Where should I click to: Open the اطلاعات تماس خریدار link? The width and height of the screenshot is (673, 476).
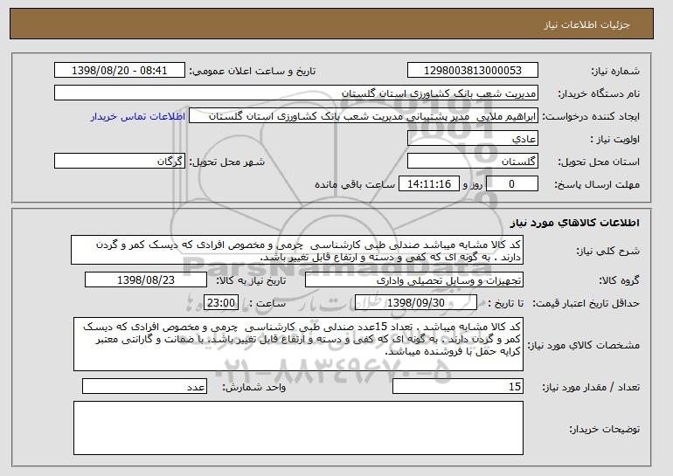pyautogui.click(x=138, y=117)
